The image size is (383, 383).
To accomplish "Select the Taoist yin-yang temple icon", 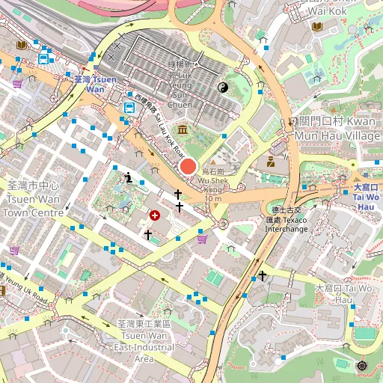I will tap(223, 88).
